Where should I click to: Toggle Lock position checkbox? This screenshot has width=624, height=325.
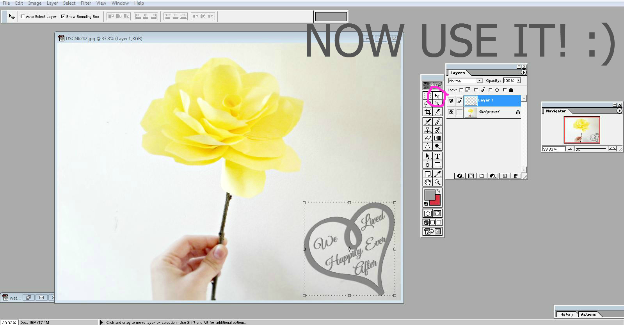click(490, 90)
